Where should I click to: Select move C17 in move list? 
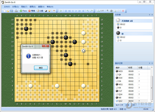133,91
